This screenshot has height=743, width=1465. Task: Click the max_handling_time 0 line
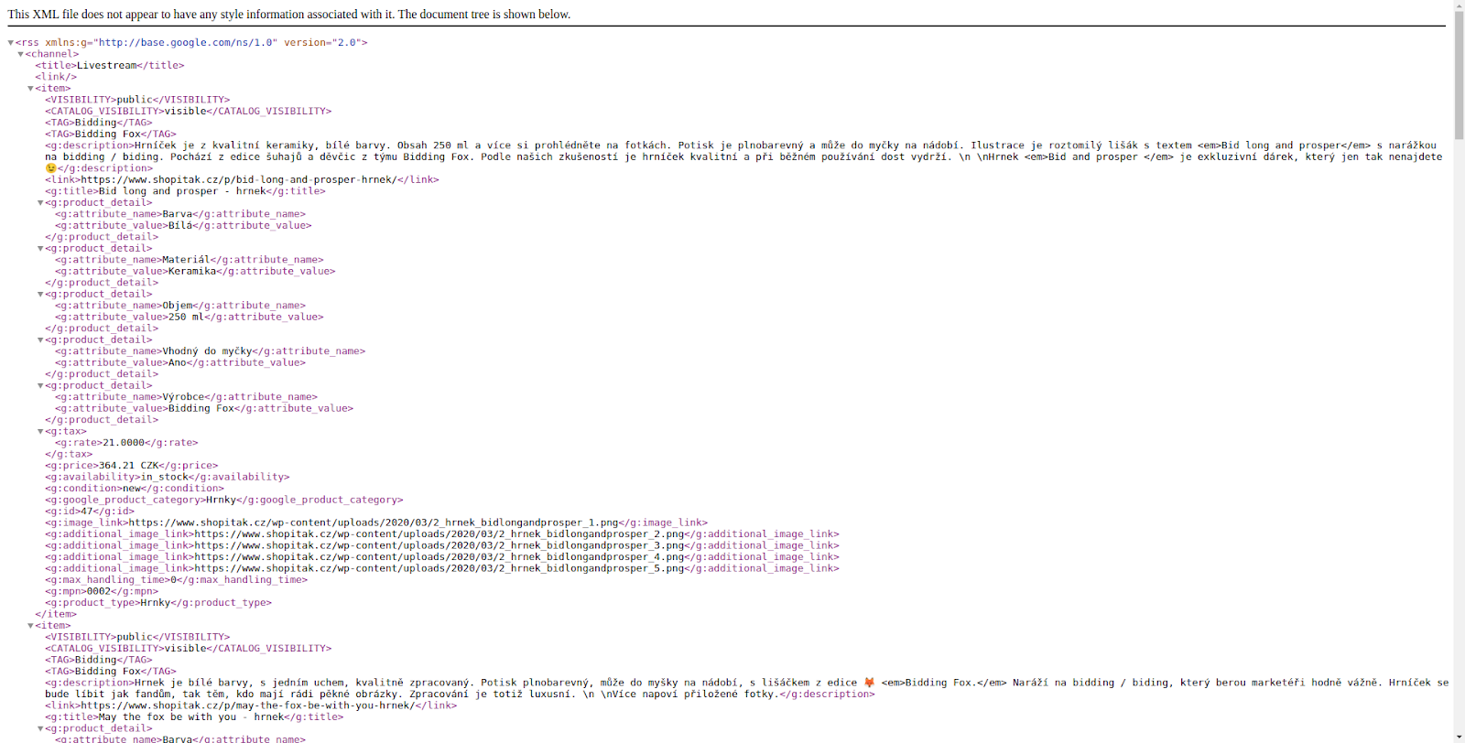pyautogui.click(x=177, y=580)
